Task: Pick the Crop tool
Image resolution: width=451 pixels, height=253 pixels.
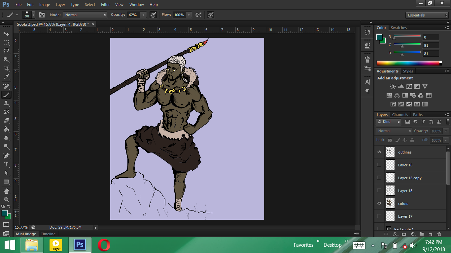Action: [x=6, y=68]
